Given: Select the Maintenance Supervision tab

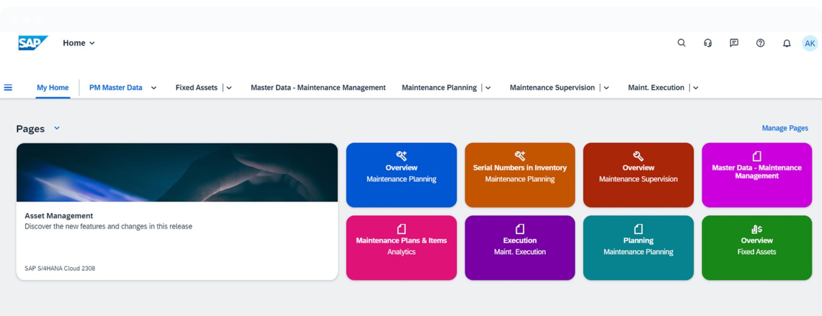Looking at the screenshot, I should [552, 87].
